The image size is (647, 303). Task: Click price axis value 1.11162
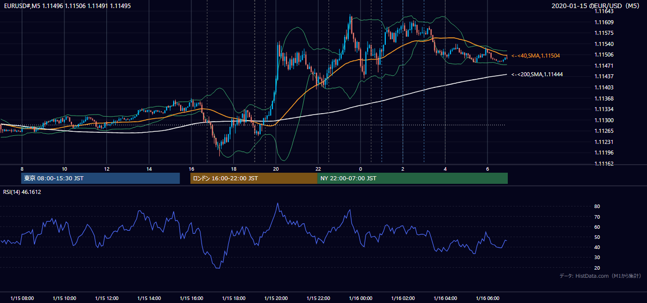click(604, 164)
